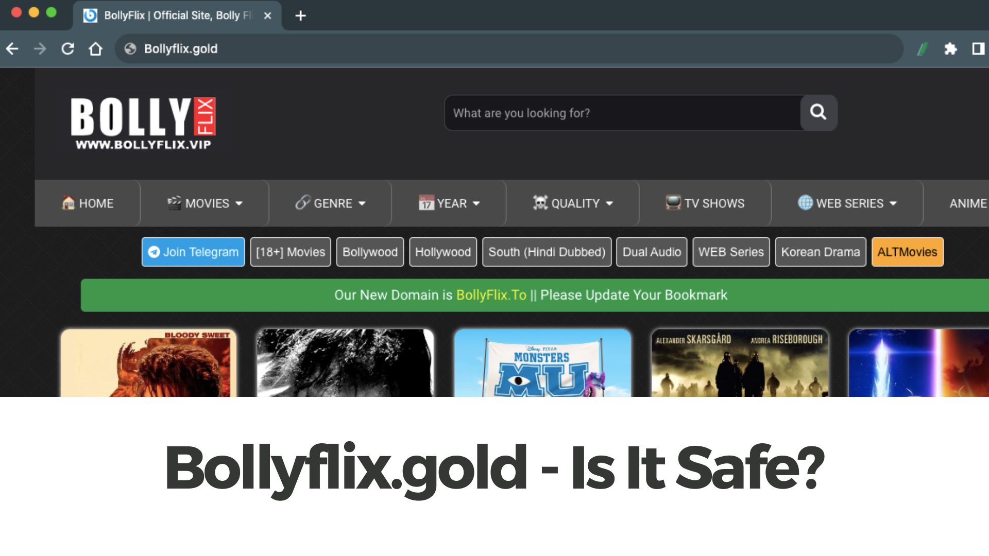This screenshot has height=556, width=989.
Task: Close the BollyFlix tab
Action: [267, 16]
